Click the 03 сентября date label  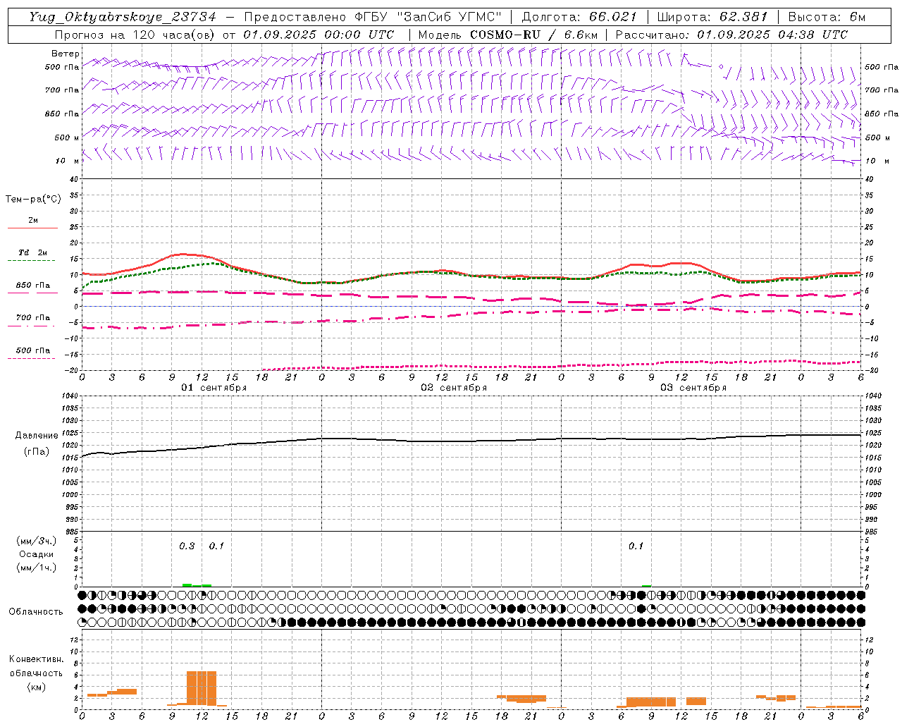point(693,388)
